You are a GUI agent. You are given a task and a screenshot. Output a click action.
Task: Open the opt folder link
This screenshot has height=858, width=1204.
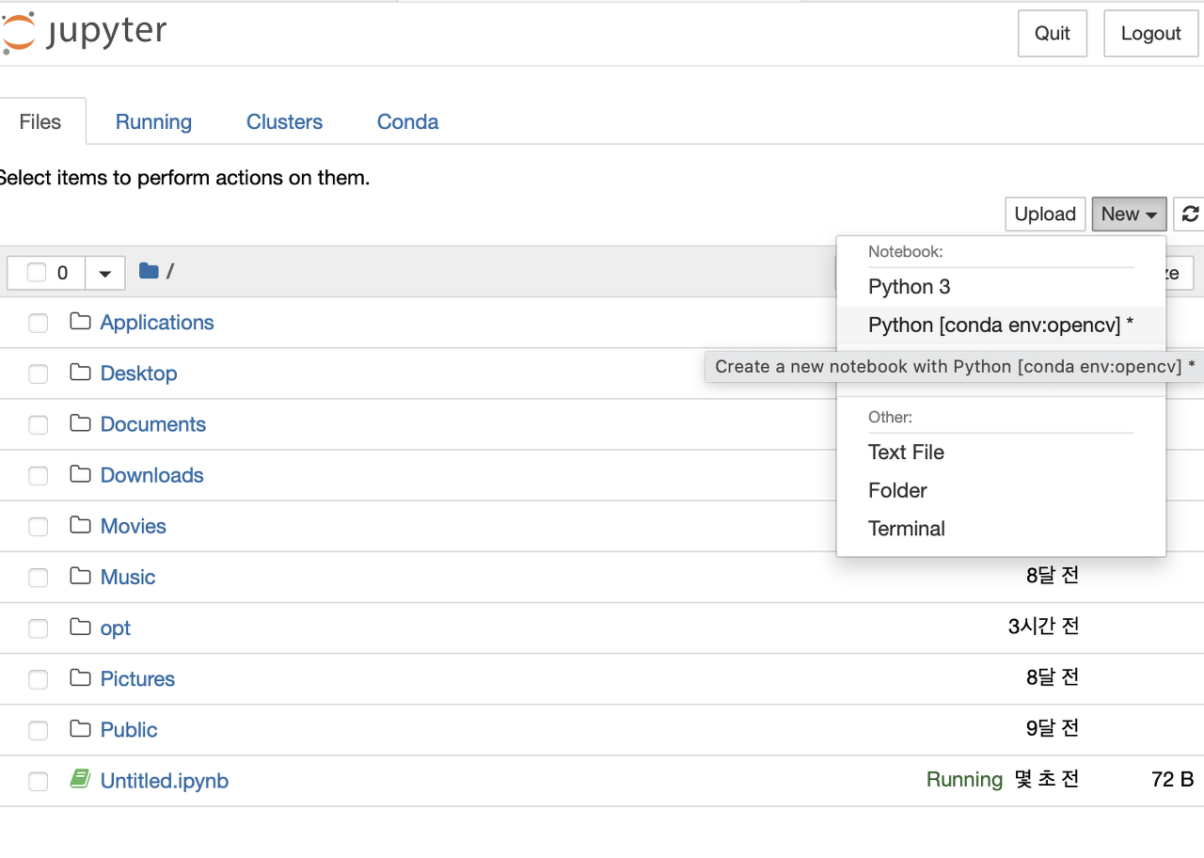point(116,628)
